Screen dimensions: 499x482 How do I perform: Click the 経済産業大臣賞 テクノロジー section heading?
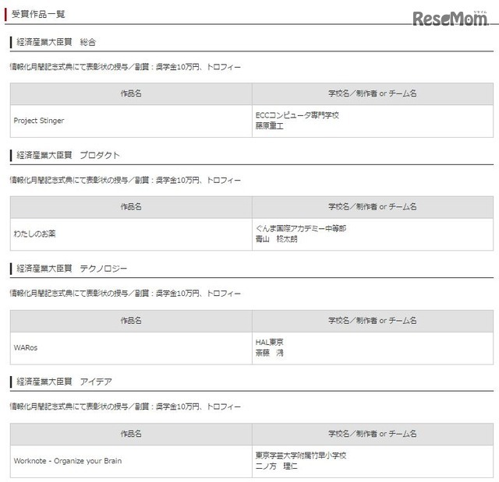[x=72, y=269]
